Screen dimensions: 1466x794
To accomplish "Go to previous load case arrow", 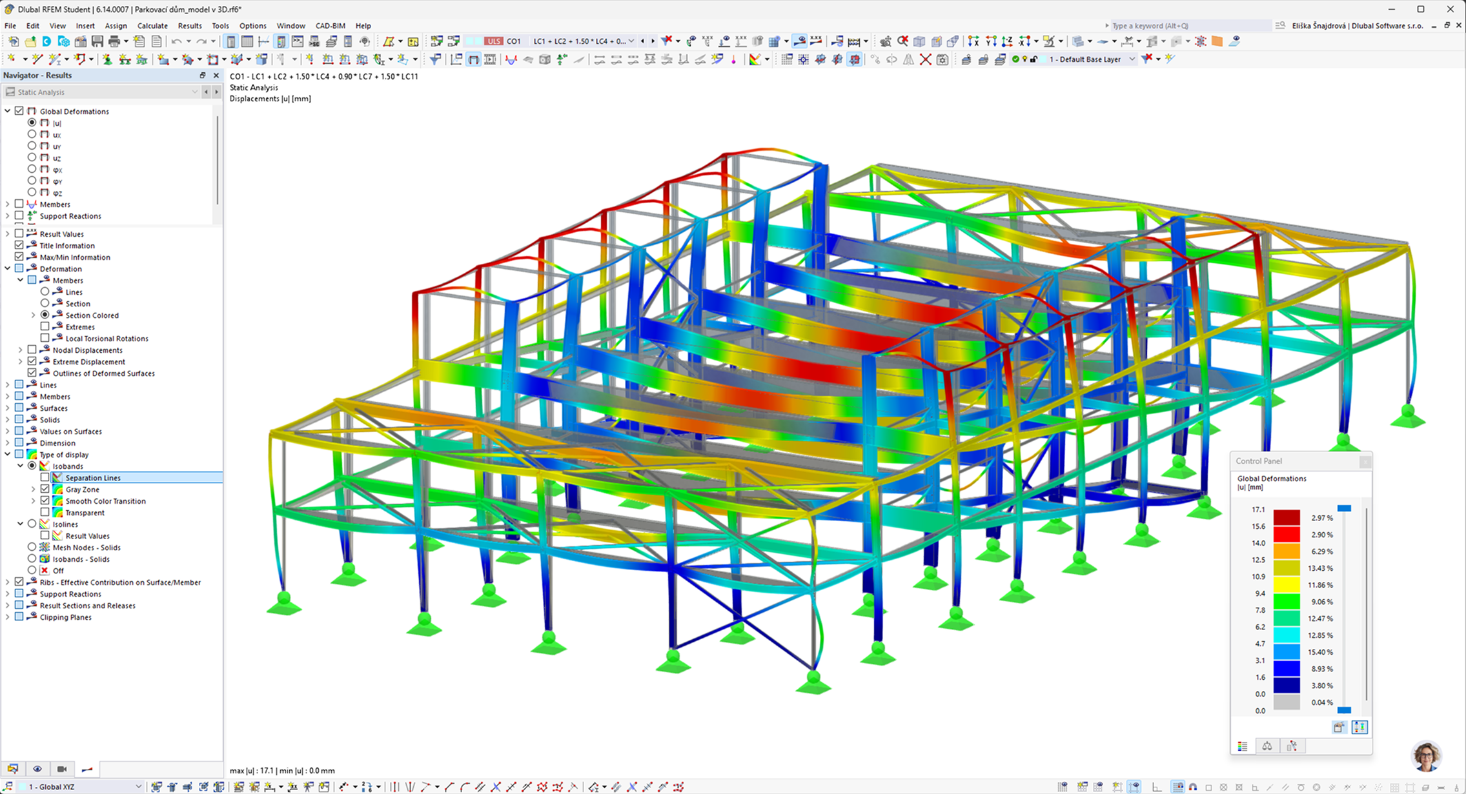I will point(642,41).
